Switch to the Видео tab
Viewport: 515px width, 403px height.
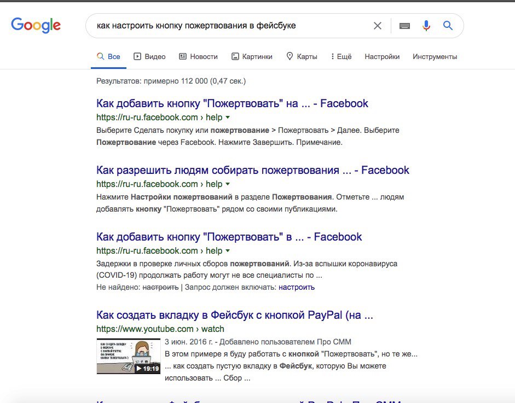tap(149, 56)
